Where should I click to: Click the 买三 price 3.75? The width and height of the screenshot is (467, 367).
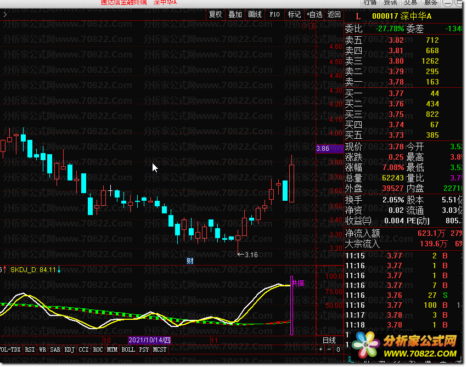click(x=396, y=114)
